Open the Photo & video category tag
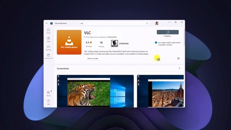The height and width of the screenshot is (130, 231). (x=93, y=58)
